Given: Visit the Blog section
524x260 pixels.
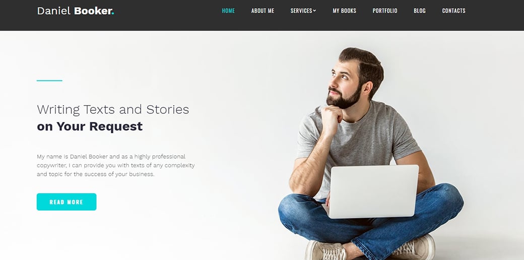Looking at the screenshot, I should coord(420,11).
